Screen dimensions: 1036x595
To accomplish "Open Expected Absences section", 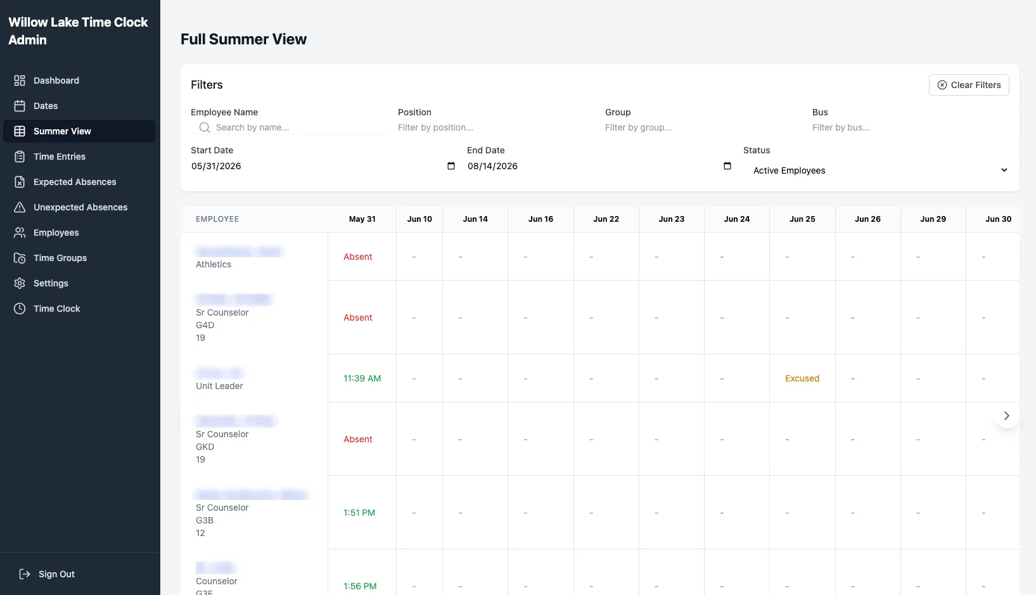I will pyautogui.click(x=79, y=182).
